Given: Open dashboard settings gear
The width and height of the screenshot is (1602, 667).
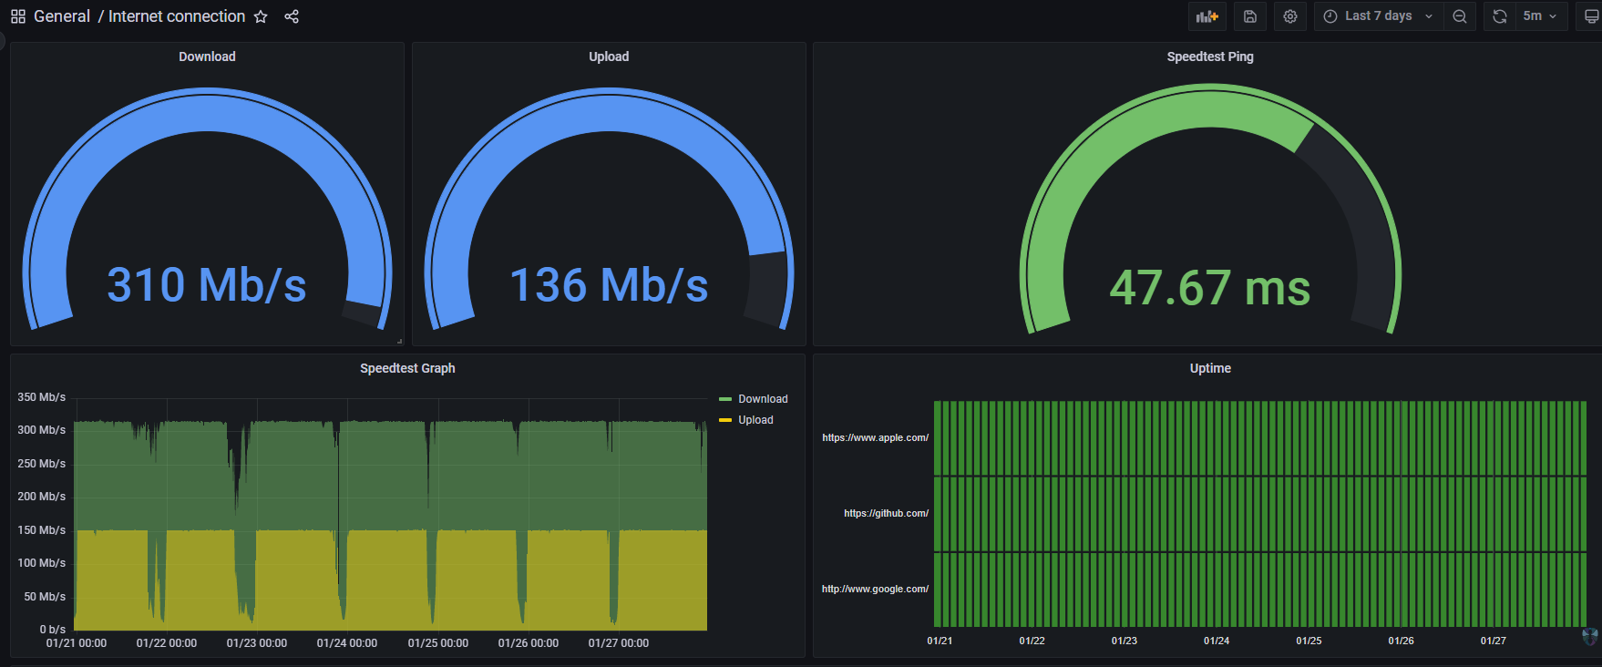Looking at the screenshot, I should [x=1290, y=16].
